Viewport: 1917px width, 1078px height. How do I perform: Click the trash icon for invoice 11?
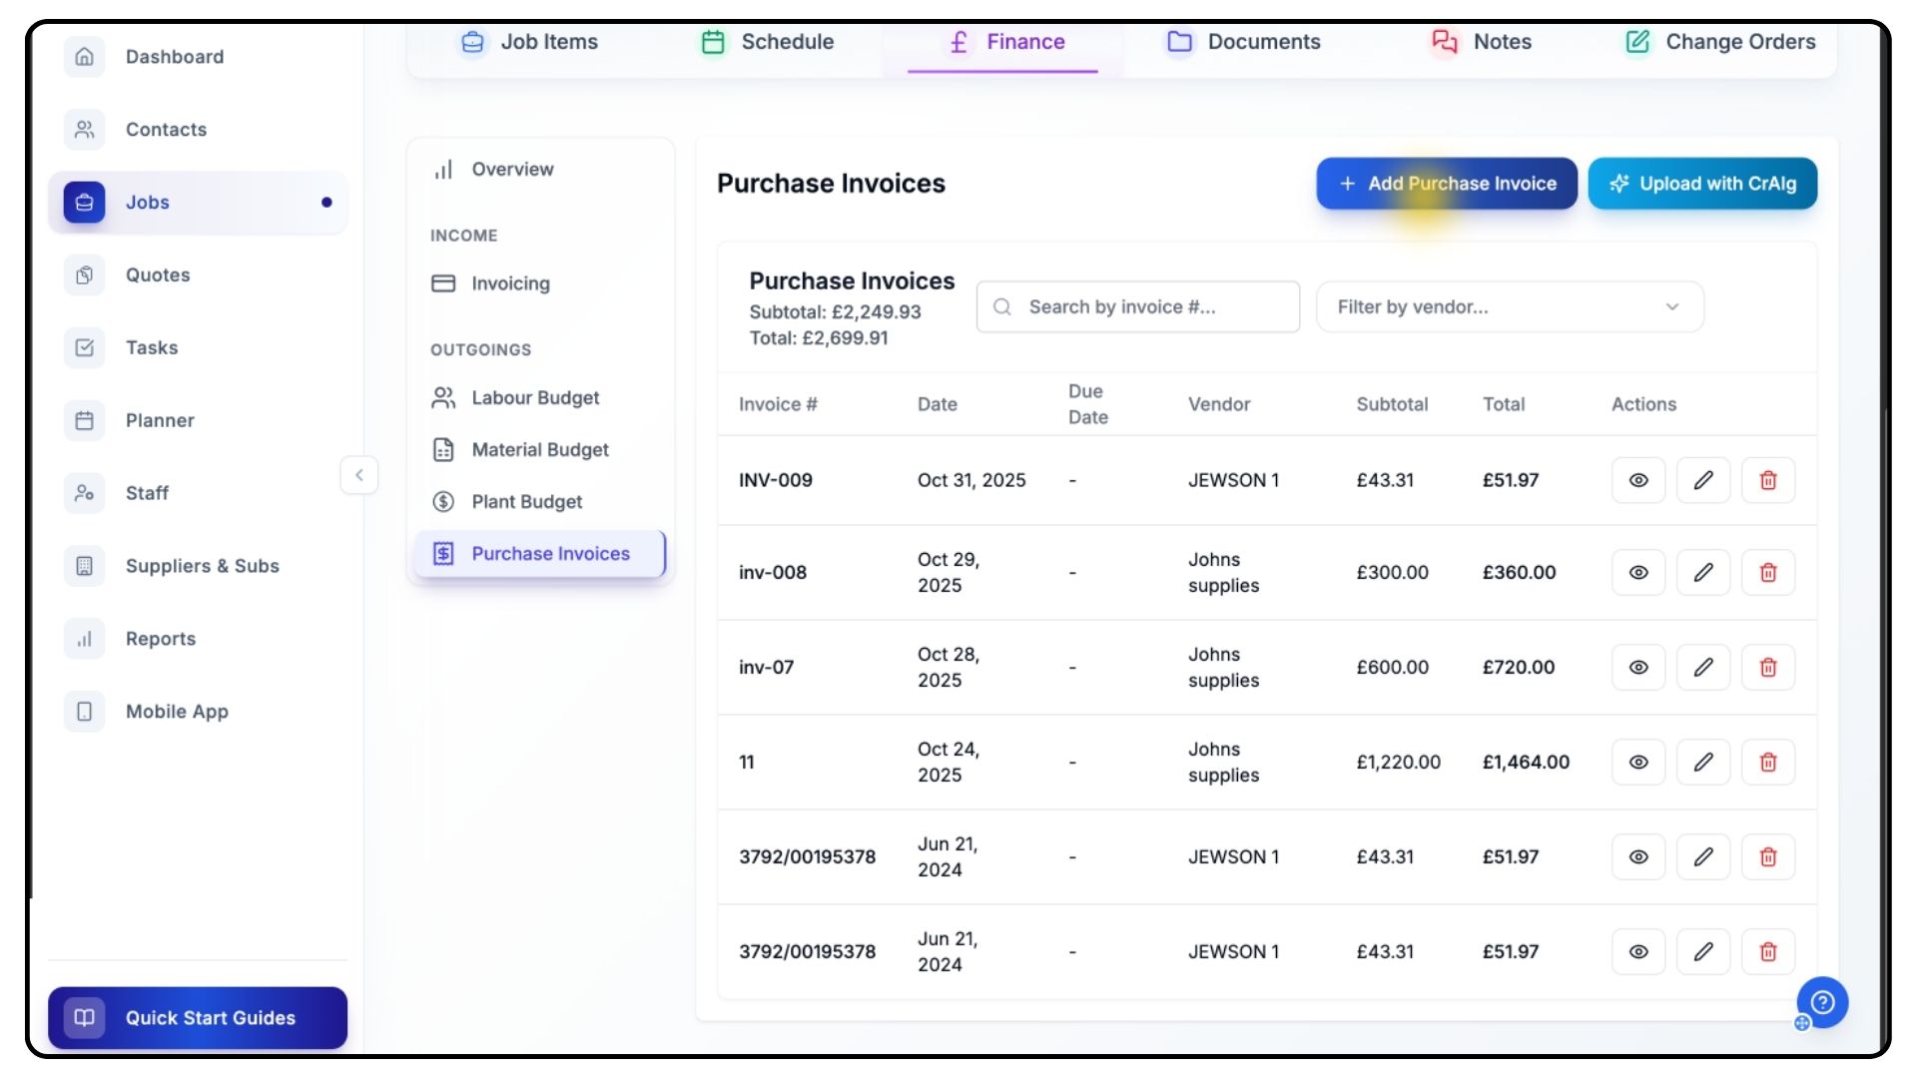point(1767,762)
